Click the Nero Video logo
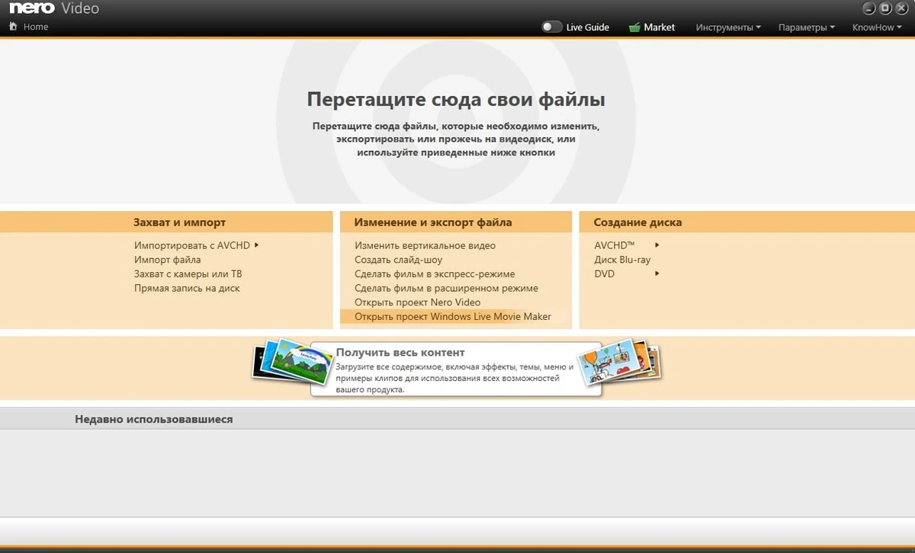This screenshot has height=553, width=915. pos(53,9)
